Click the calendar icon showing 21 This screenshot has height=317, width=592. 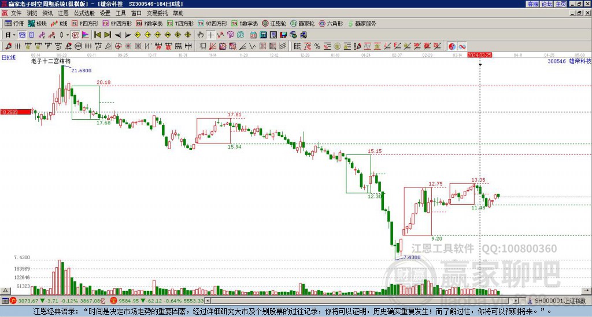point(253,35)
